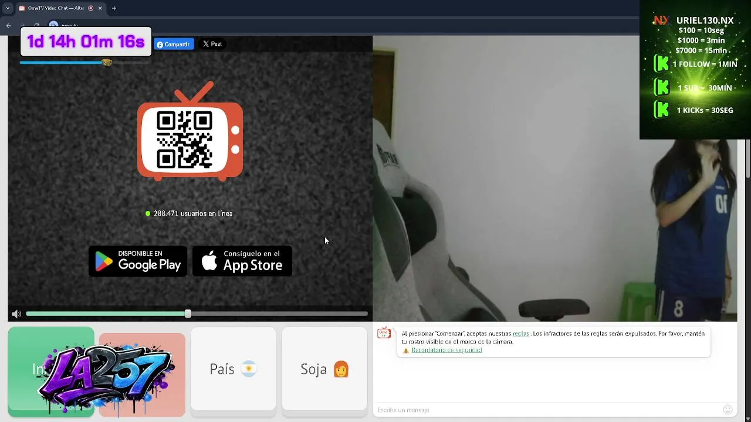Open the País country selector
The height and width of the screenshot is (422, 751).
233,369
